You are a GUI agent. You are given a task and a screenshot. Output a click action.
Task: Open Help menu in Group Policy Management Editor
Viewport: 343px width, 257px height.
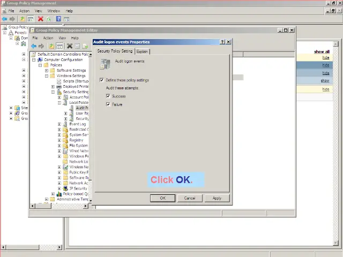click(x=74, y=38)
